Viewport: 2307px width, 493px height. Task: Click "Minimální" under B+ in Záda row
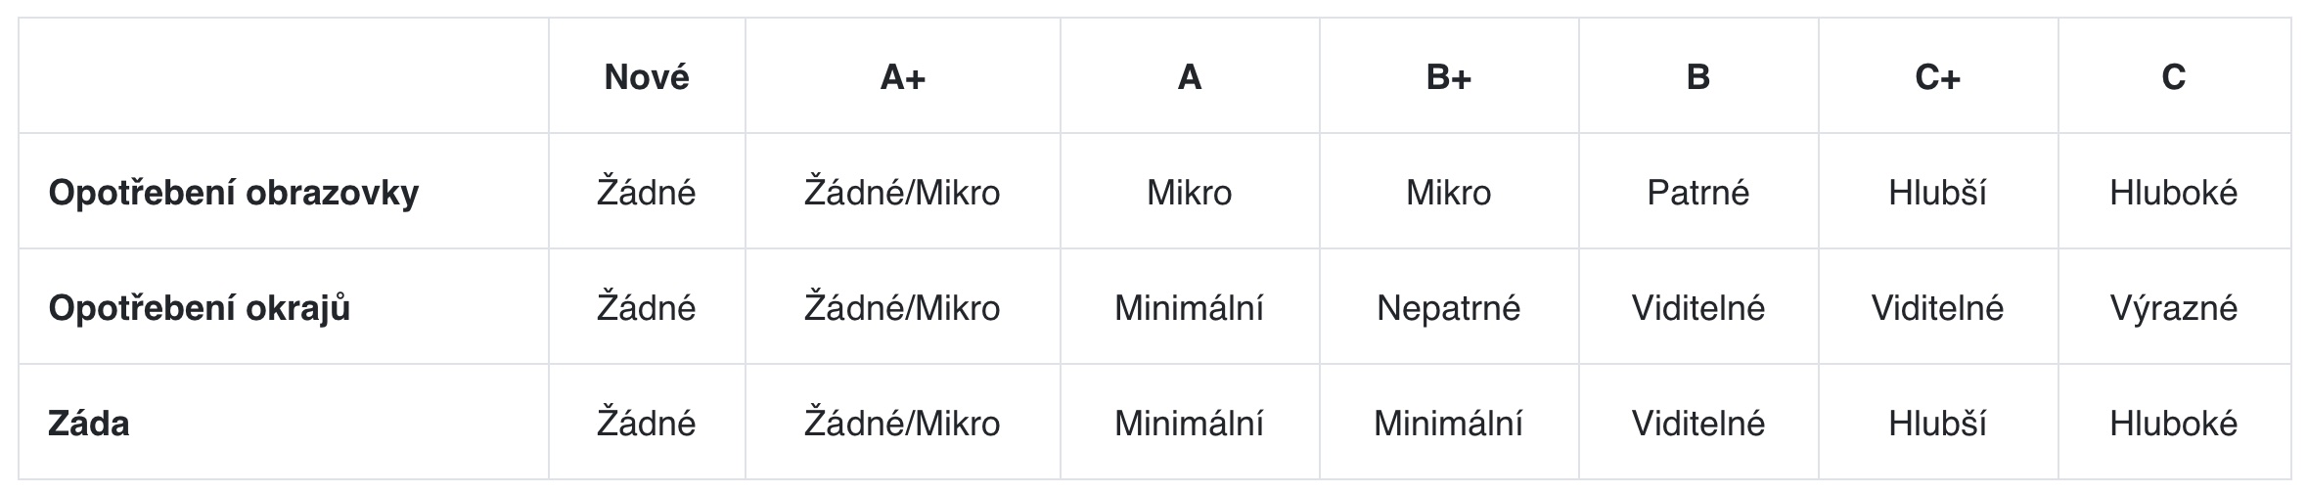coord(1448,423)
